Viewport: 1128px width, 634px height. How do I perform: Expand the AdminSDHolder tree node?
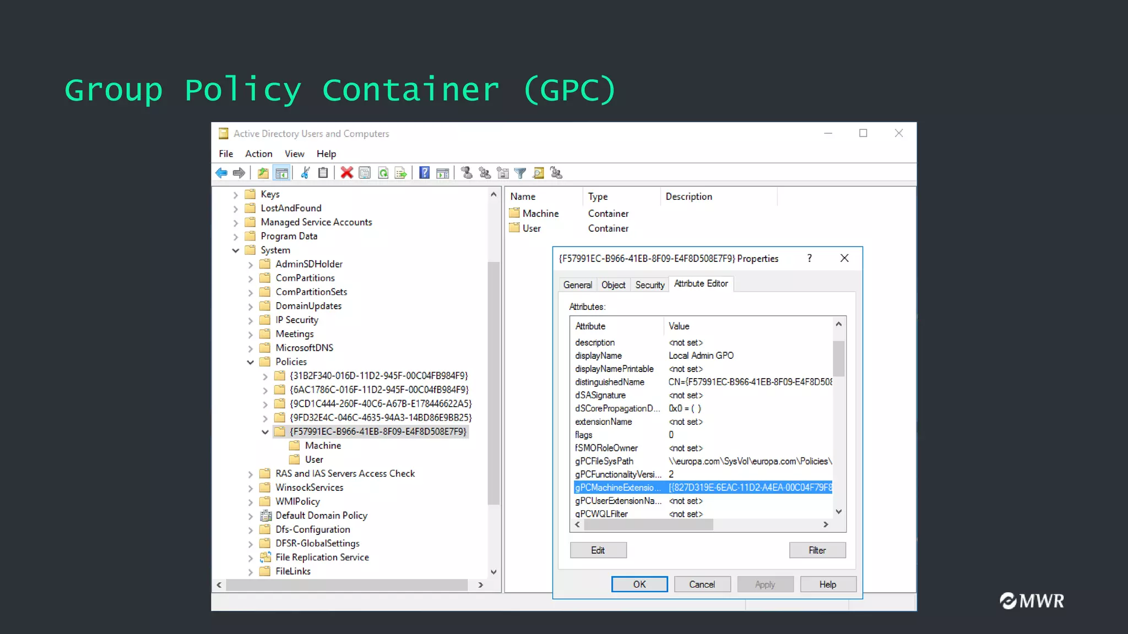251,265
